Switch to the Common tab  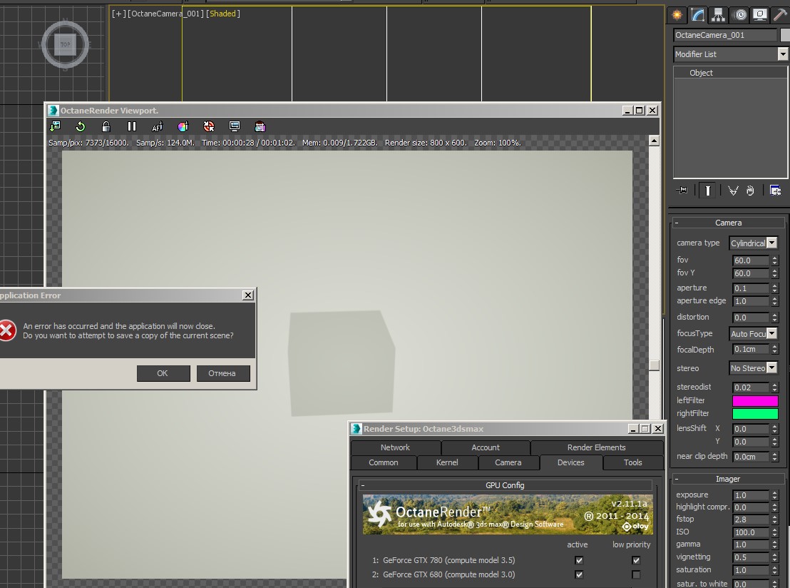(x=384, y=462)
